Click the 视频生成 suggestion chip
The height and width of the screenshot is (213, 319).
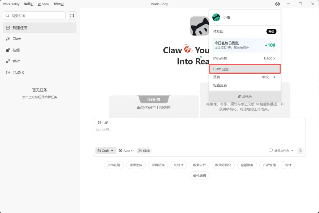tap(136, 165)
